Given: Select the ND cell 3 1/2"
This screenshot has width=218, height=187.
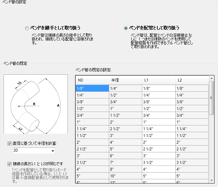Looking at the screenshot, I should point(92,162).
